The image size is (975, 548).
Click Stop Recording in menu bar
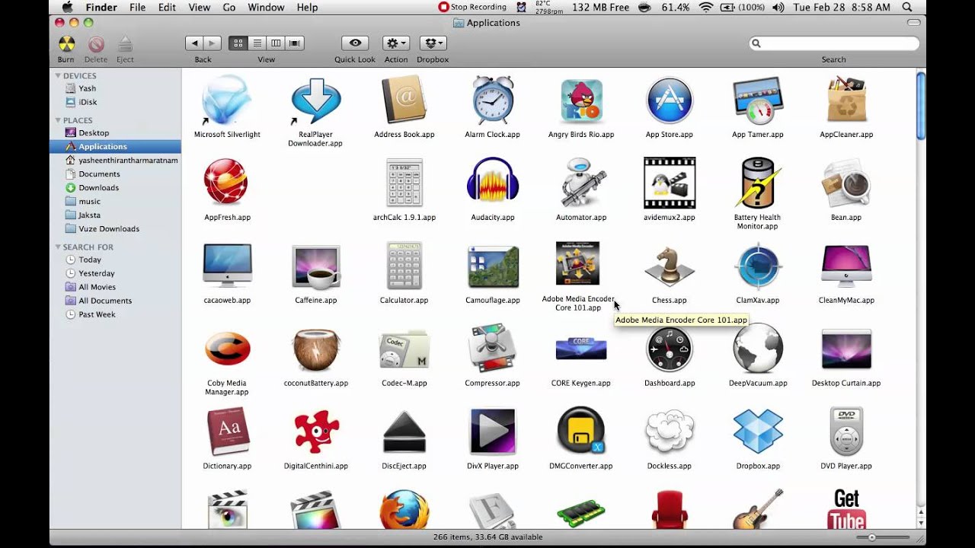472,7
